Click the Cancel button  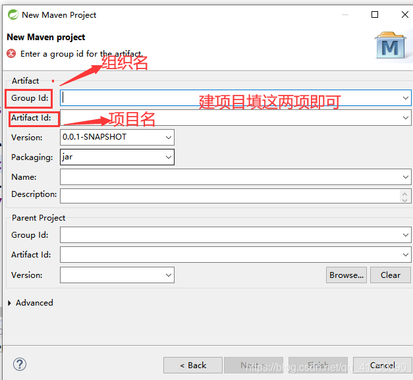coord(383,366)
